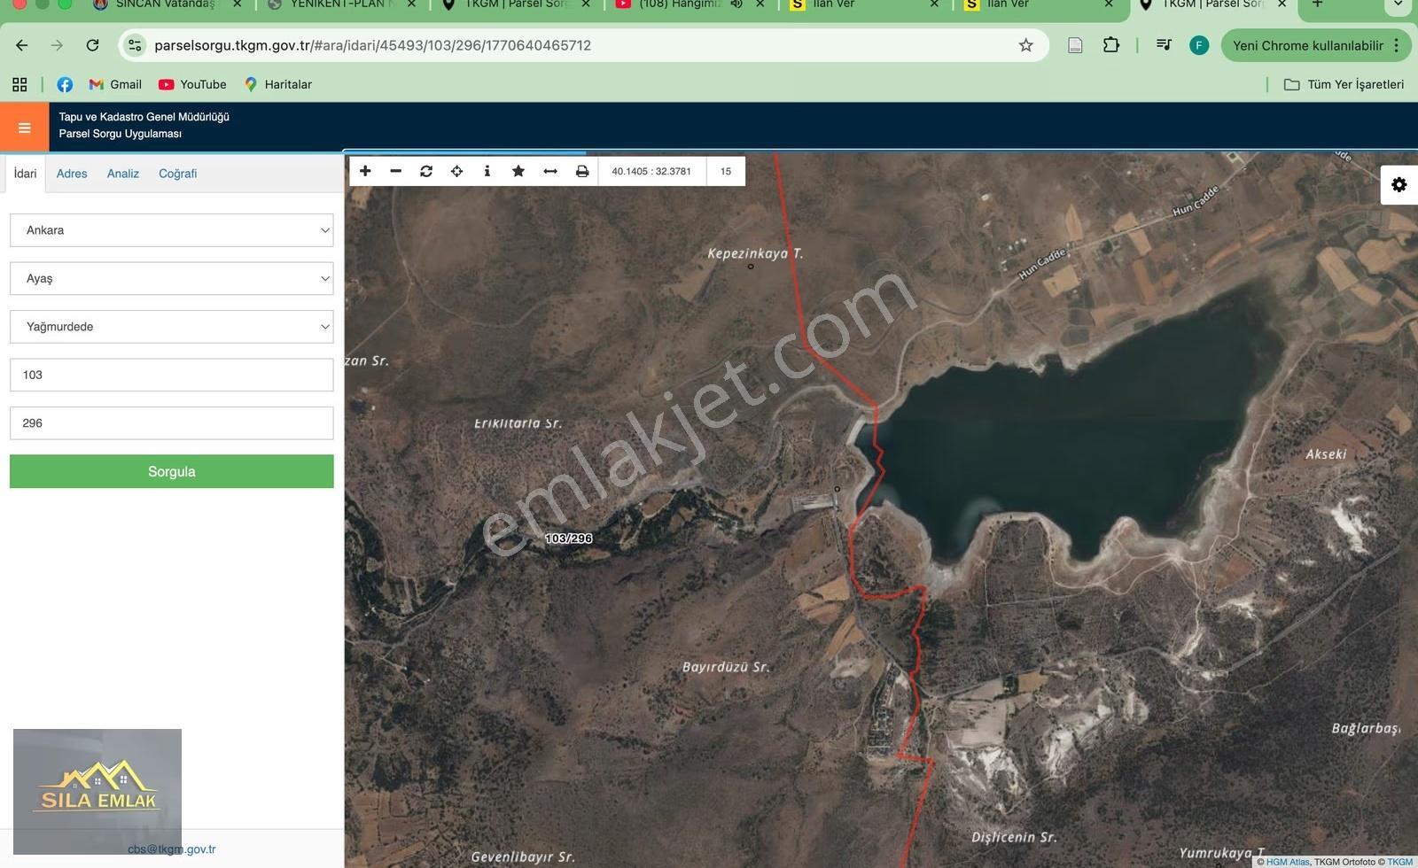Open Chrome extensions puzzle icon
The width and height of the screenshot is (1418, 868).
coord(1111,45)
